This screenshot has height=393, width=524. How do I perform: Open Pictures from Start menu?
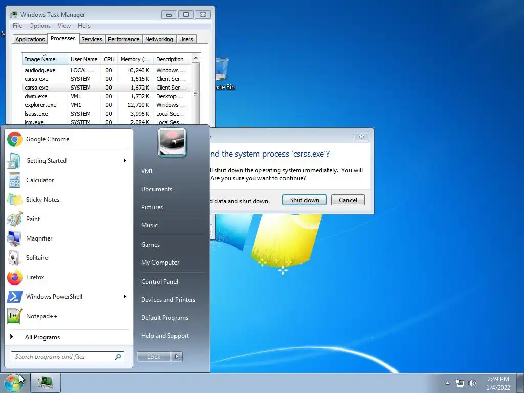(151, 207)
